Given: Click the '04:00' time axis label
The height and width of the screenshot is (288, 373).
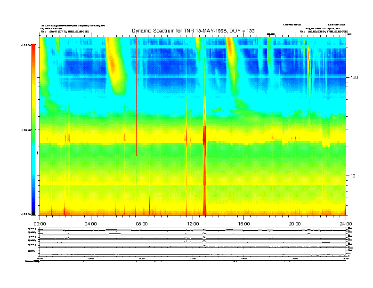Looking at the screenshot, I should [x=91, y=224].
